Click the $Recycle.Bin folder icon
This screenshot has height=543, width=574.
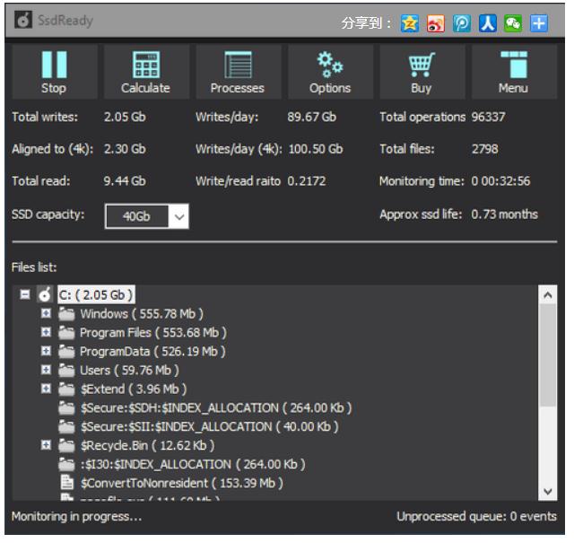coord(66,446)
